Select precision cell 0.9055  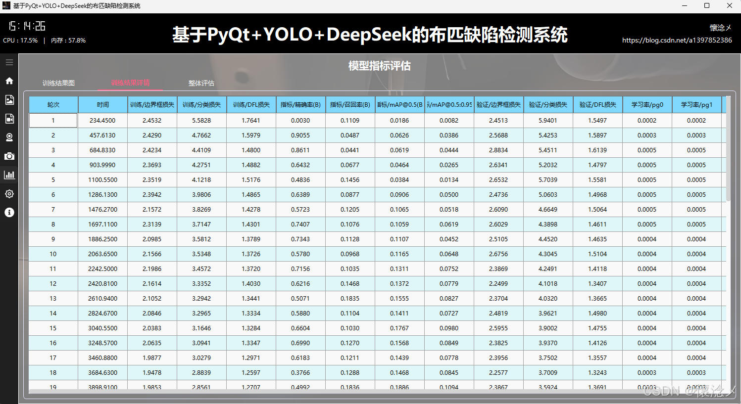tap(301, 135)
